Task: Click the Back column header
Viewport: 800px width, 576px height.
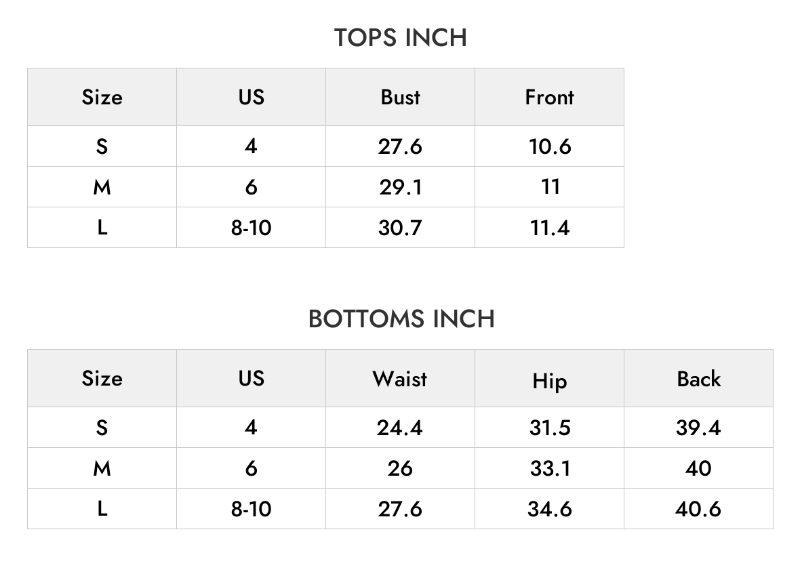Action: pyautogui.click(x=698, y=379)
